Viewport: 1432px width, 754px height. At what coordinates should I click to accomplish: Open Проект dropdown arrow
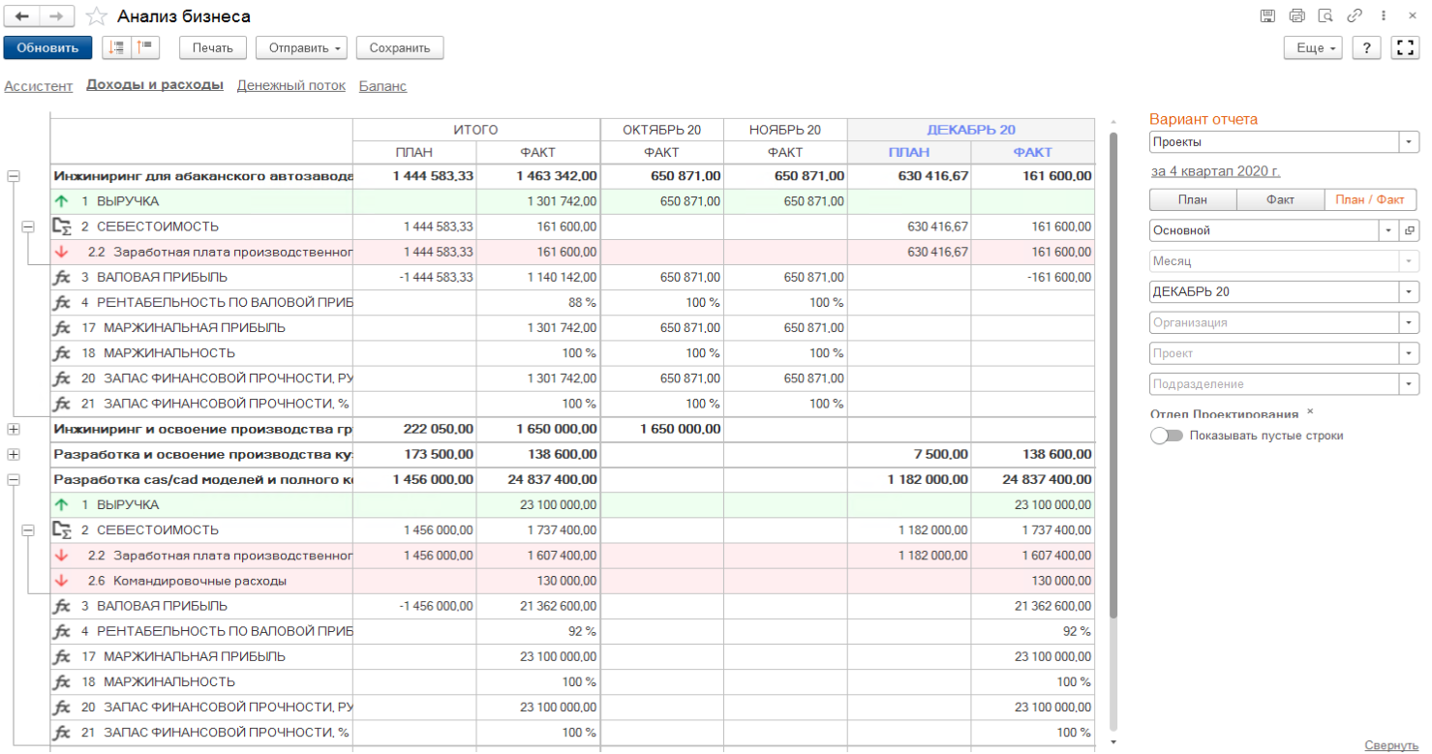[1410, 353]
